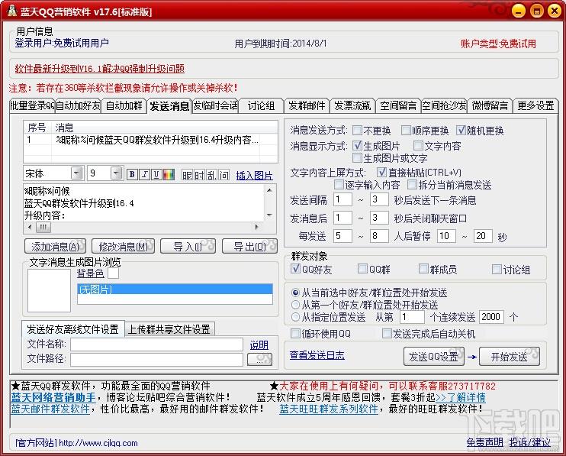Insert nickname variable with 昵 button
This screenshot has width=566, height=456.
pos(188,175)
